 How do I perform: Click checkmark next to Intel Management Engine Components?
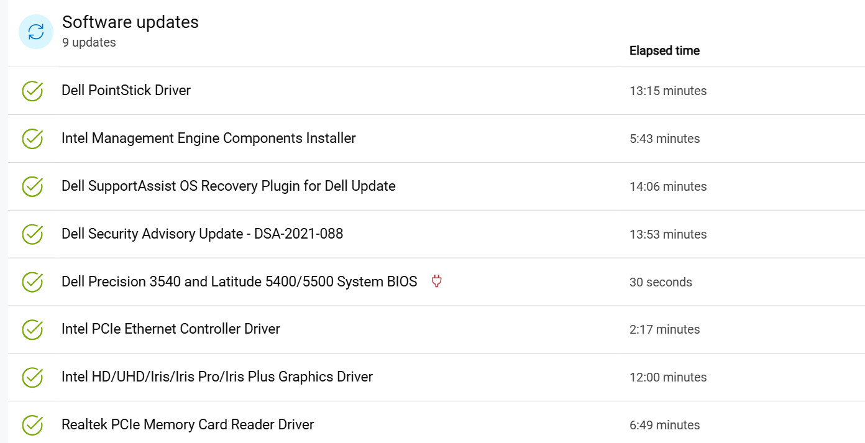coord(32,139)
